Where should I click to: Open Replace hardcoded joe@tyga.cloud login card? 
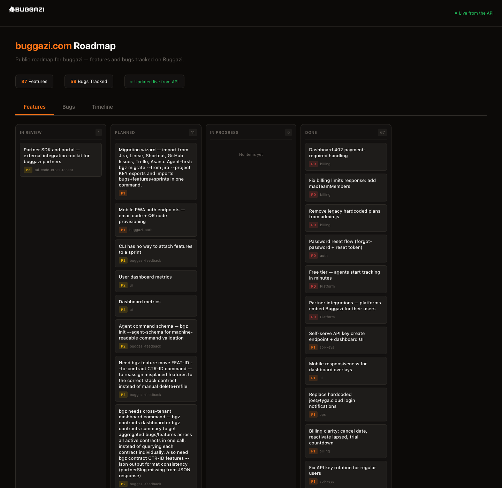pyautogui.click(x=346, y=404)
